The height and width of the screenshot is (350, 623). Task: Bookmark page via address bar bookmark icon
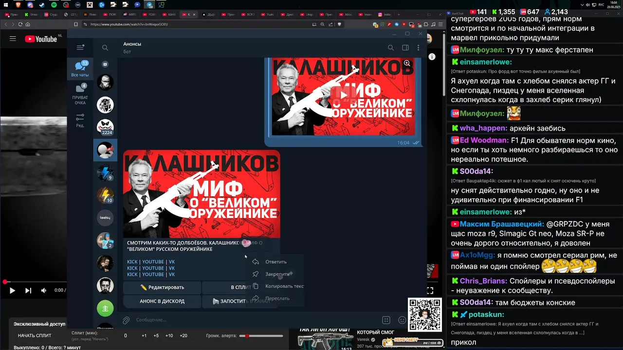click(76, 24)
